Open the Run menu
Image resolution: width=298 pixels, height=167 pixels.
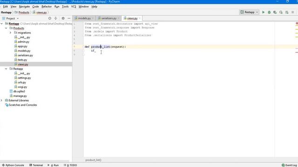[57, 6]
